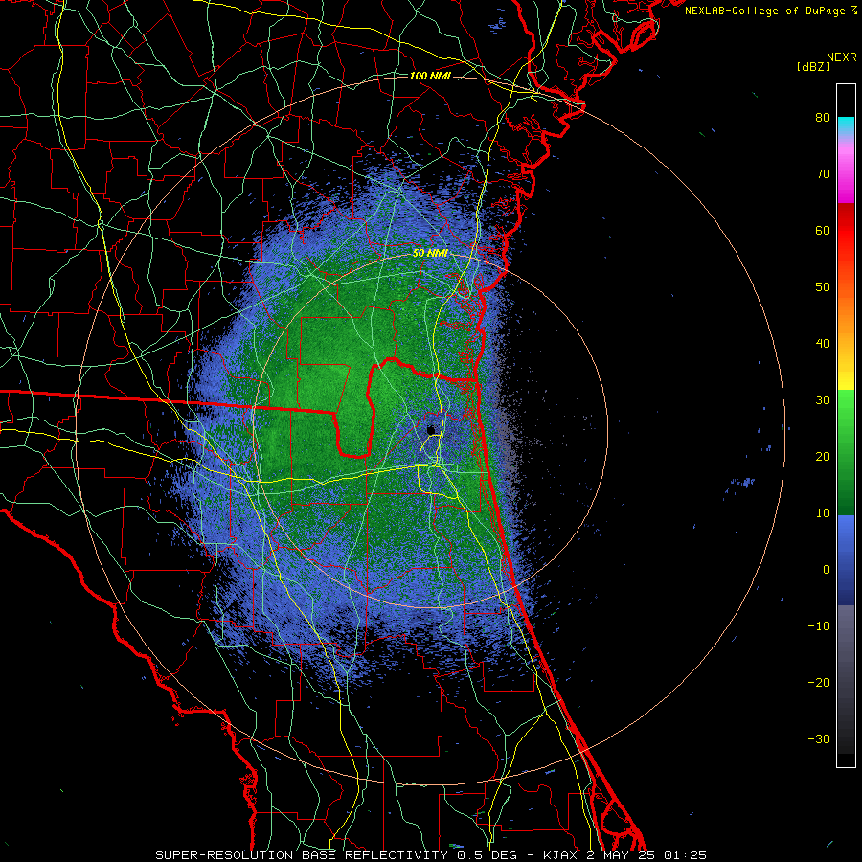This screenshot has width=862, height=862.
Task: Click the KJAX station ID in caption
Action: pyautogui.click(x=558, y=855)
